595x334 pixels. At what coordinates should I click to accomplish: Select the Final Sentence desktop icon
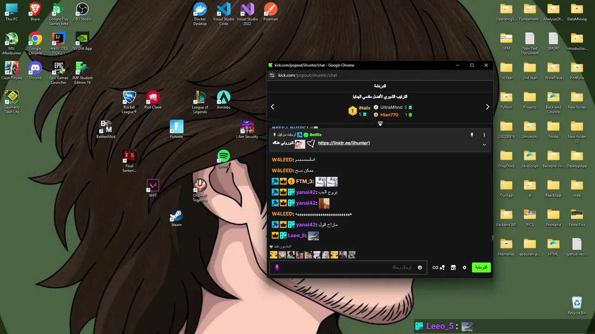(x=129, y=161)
